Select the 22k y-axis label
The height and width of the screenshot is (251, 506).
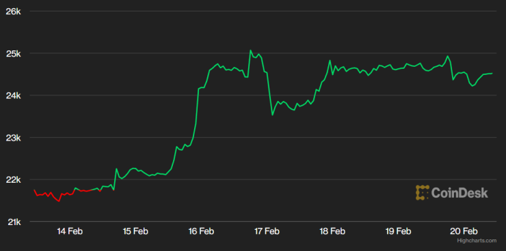14,179
